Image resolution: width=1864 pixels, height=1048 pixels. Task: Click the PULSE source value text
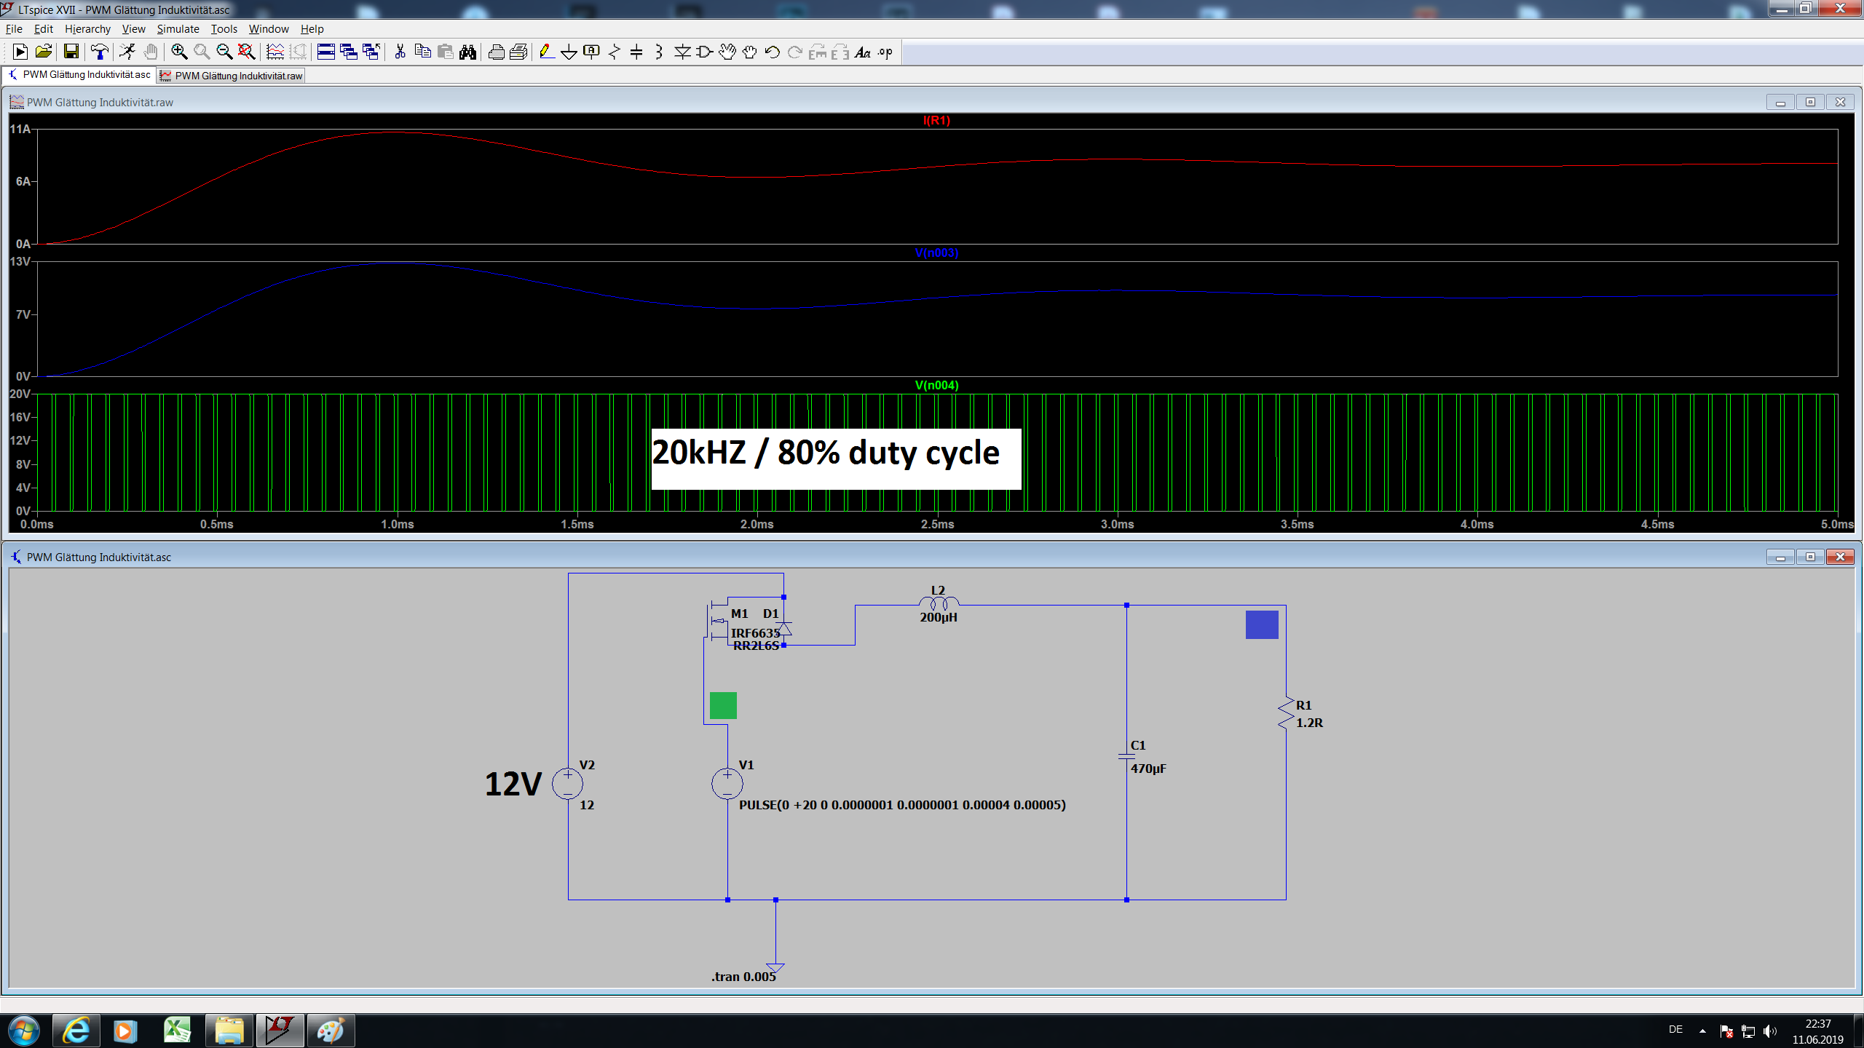point(902,805)
